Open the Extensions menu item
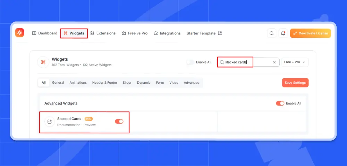Viewport: 347px width, 166px height. [103, 33]
